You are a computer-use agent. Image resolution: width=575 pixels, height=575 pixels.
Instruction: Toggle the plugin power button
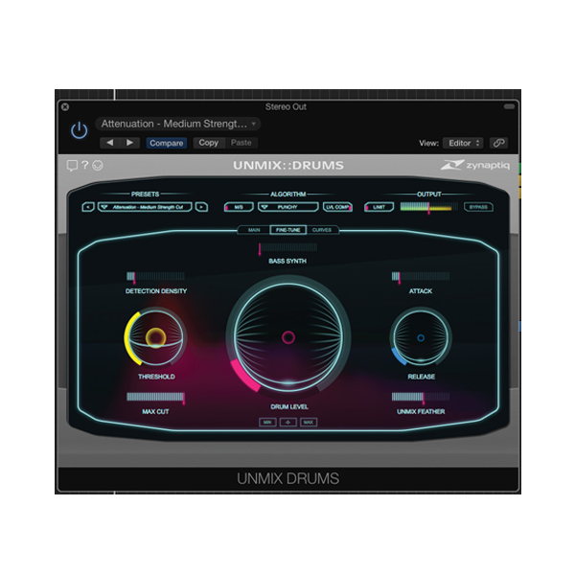coord(79,130)
